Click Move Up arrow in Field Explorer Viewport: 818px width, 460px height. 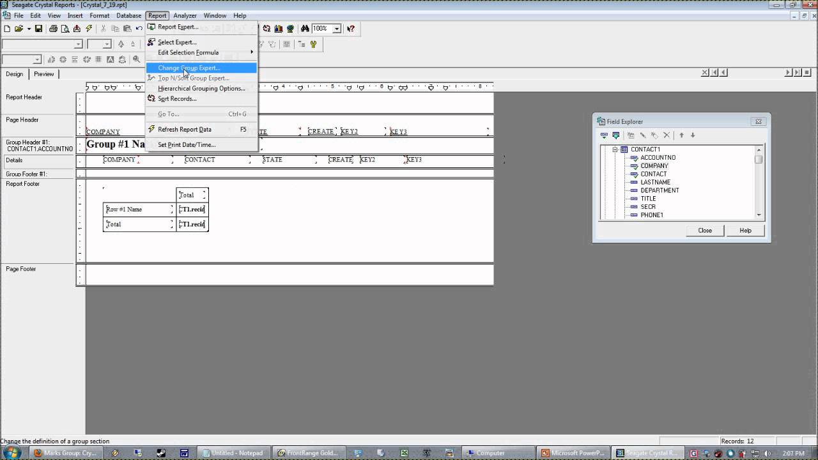(681, 135)
